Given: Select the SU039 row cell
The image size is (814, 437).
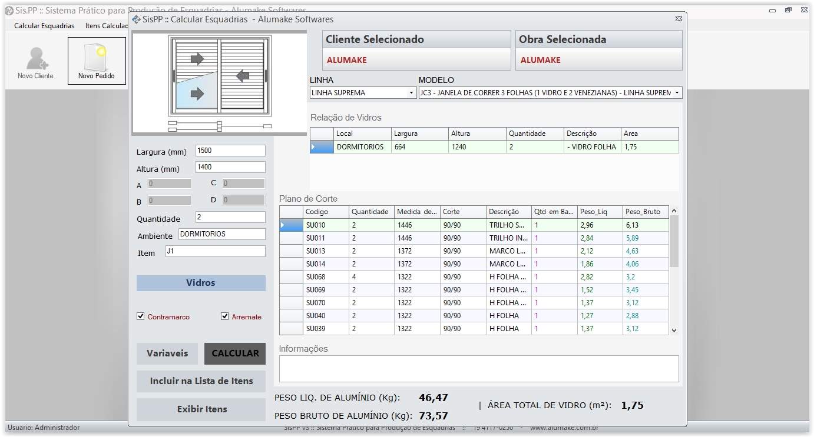Looking at the screenshot, I should coord(326,329).
